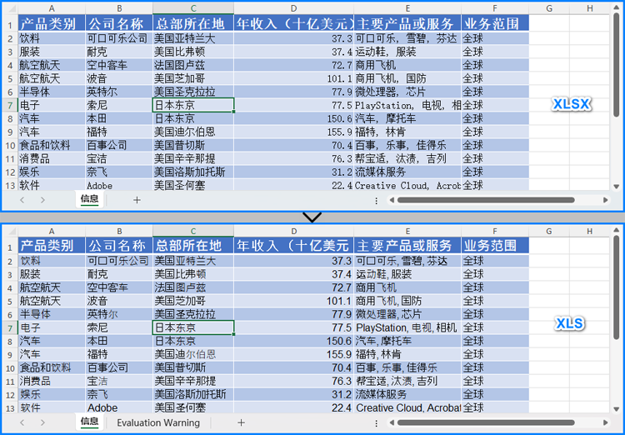Select row 7 header in XLSX window
The image size is (625, 435).
(x=10, y=105)
